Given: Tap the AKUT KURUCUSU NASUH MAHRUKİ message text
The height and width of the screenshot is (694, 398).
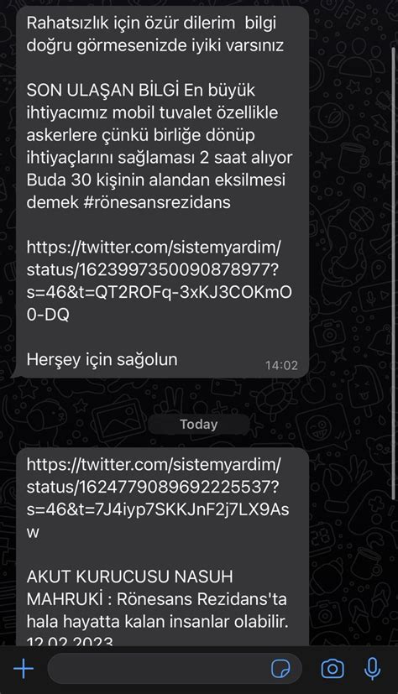Looking at the screenshot, I should 156,588.
